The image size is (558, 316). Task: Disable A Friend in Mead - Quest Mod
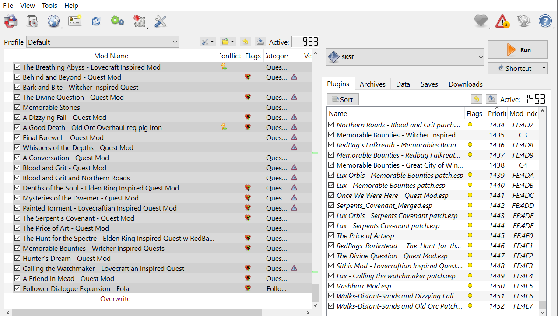click(18, 278)
